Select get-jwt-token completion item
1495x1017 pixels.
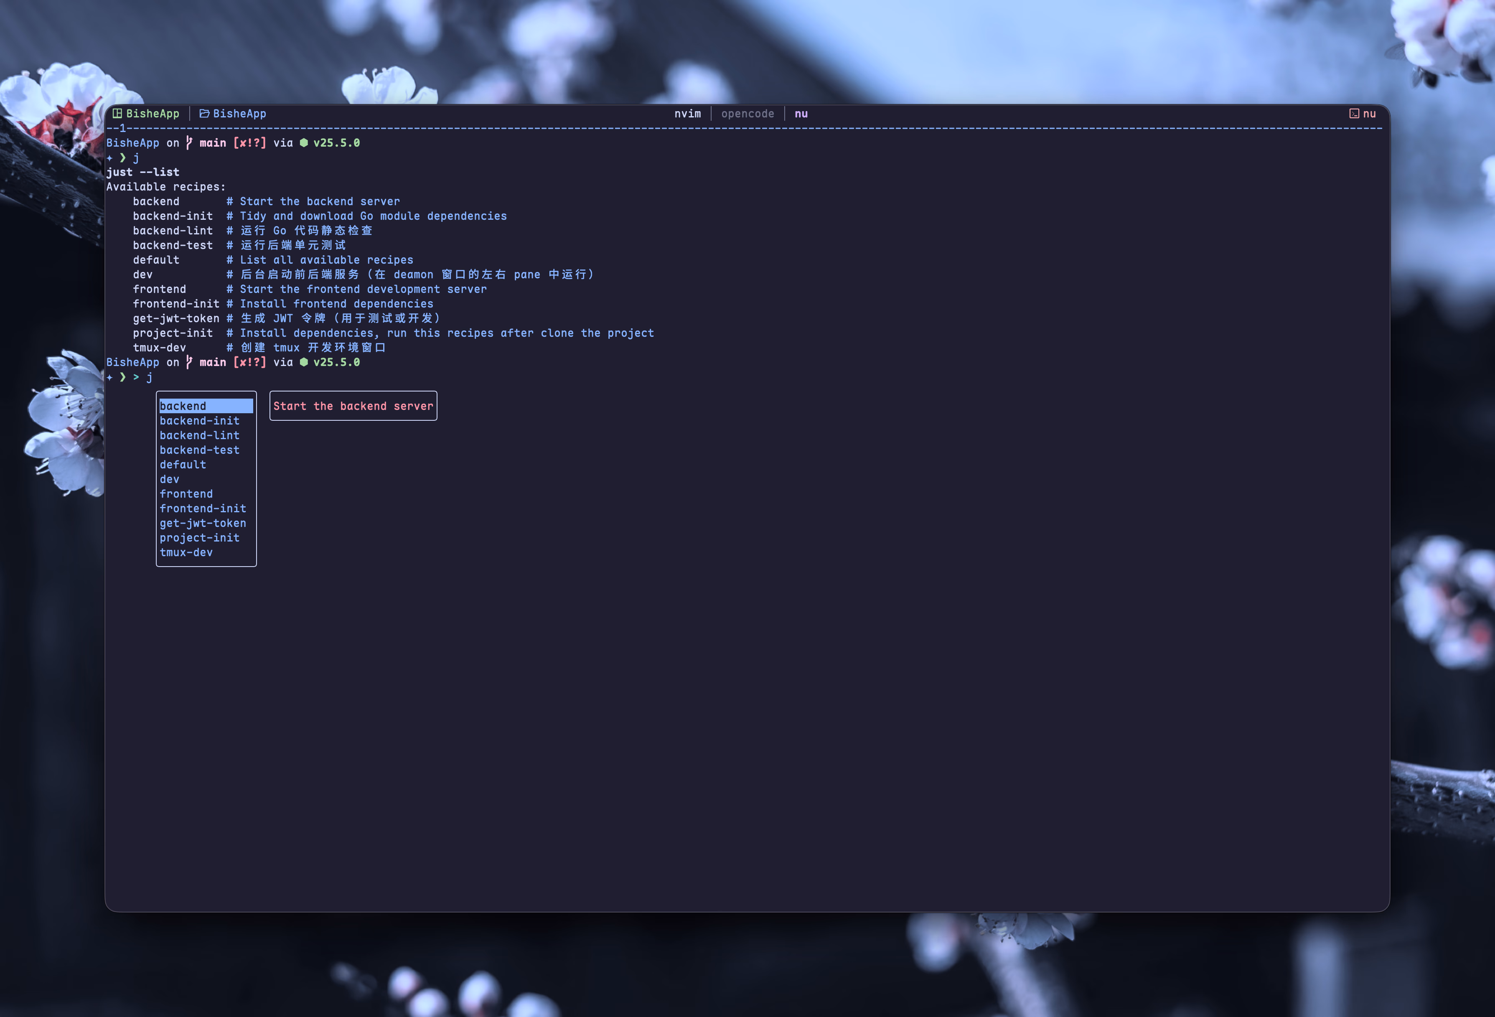pos(203,523)
